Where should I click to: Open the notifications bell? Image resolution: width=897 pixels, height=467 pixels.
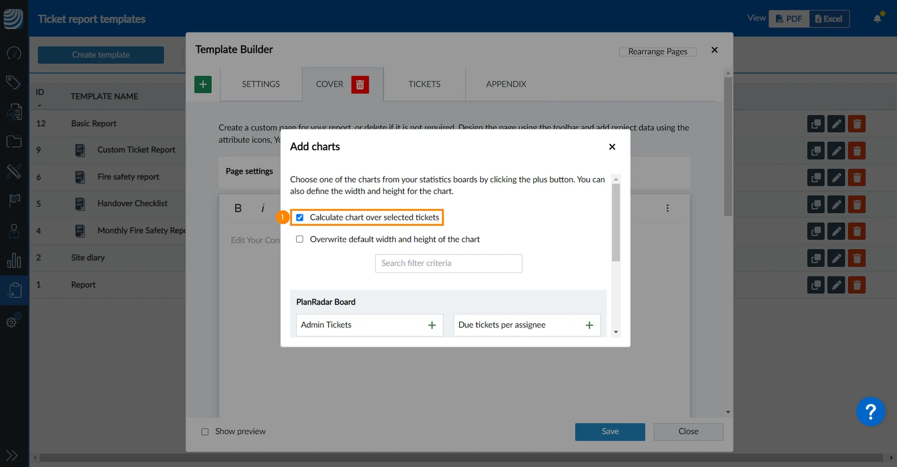[878, 18]
